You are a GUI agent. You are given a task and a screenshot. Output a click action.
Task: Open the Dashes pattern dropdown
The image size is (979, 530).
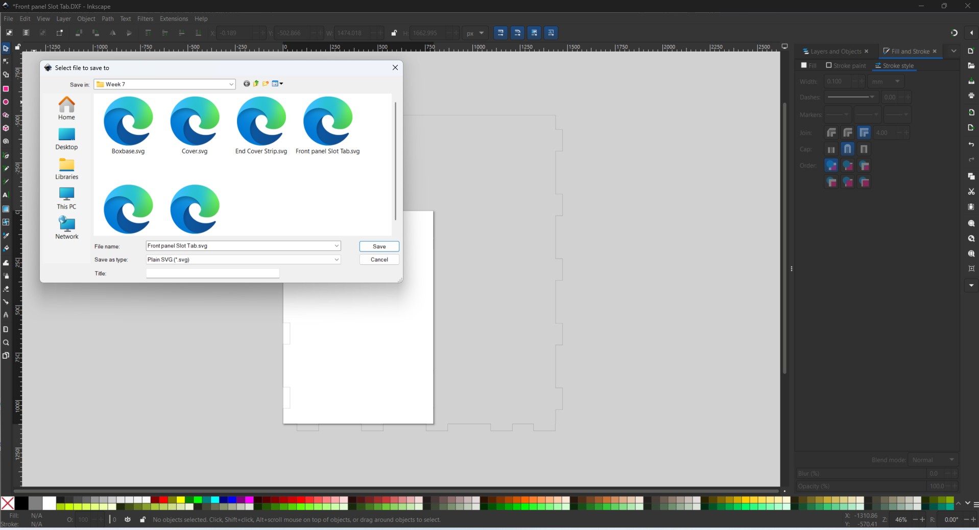coord(851,97)
